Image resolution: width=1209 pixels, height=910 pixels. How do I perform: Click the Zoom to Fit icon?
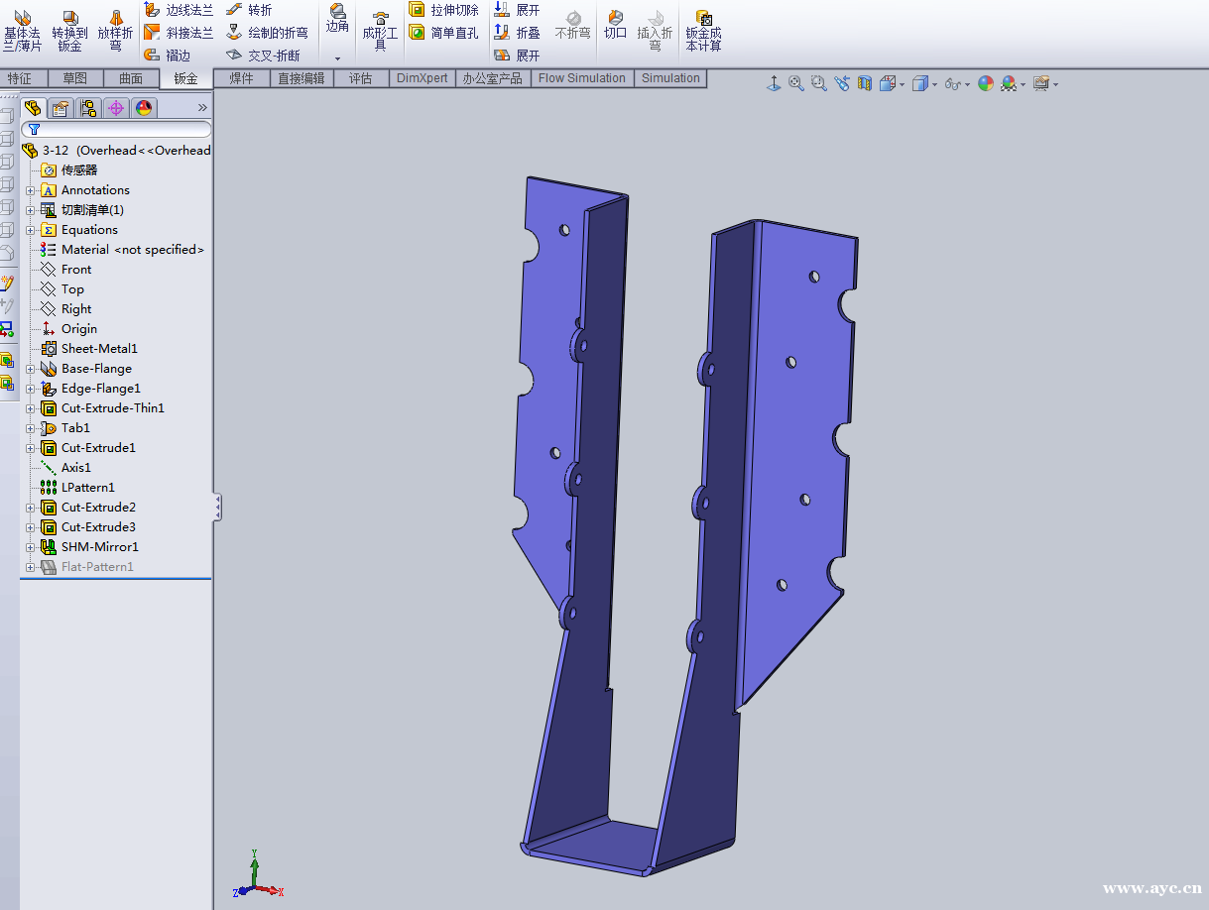pyautogui.click(x=795, y=83)
